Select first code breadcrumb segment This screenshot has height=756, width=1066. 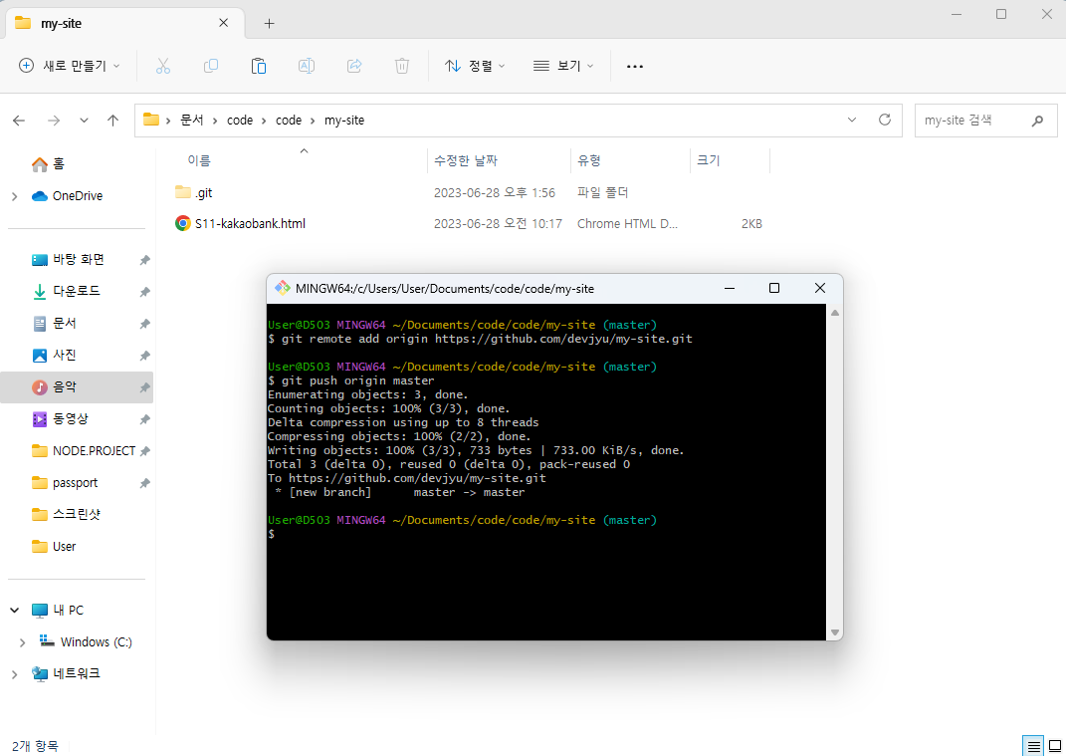240,121
